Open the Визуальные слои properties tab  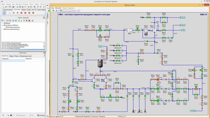point(26,56)
